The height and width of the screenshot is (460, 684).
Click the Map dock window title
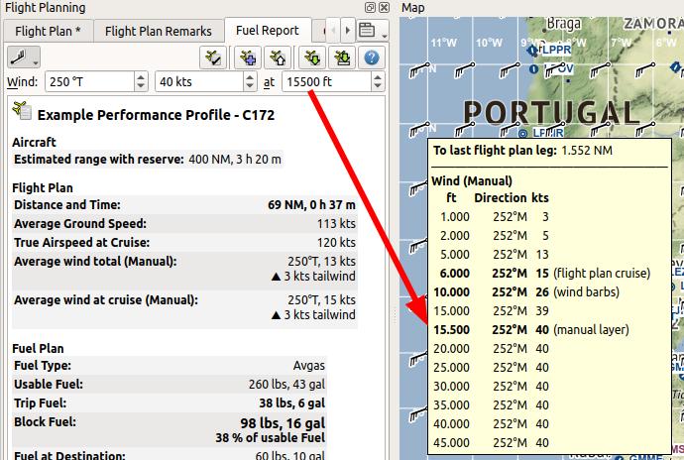tap(412, 7)
